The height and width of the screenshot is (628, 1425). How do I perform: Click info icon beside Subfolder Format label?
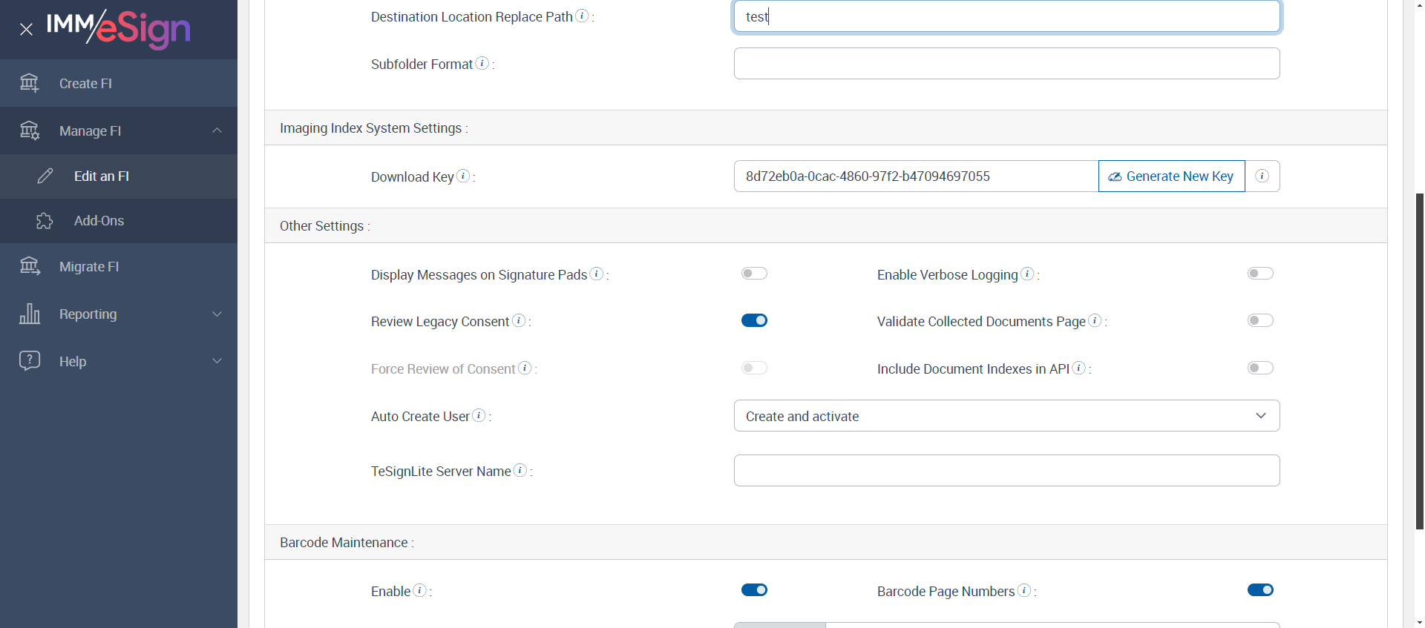(x=482, y=64)
